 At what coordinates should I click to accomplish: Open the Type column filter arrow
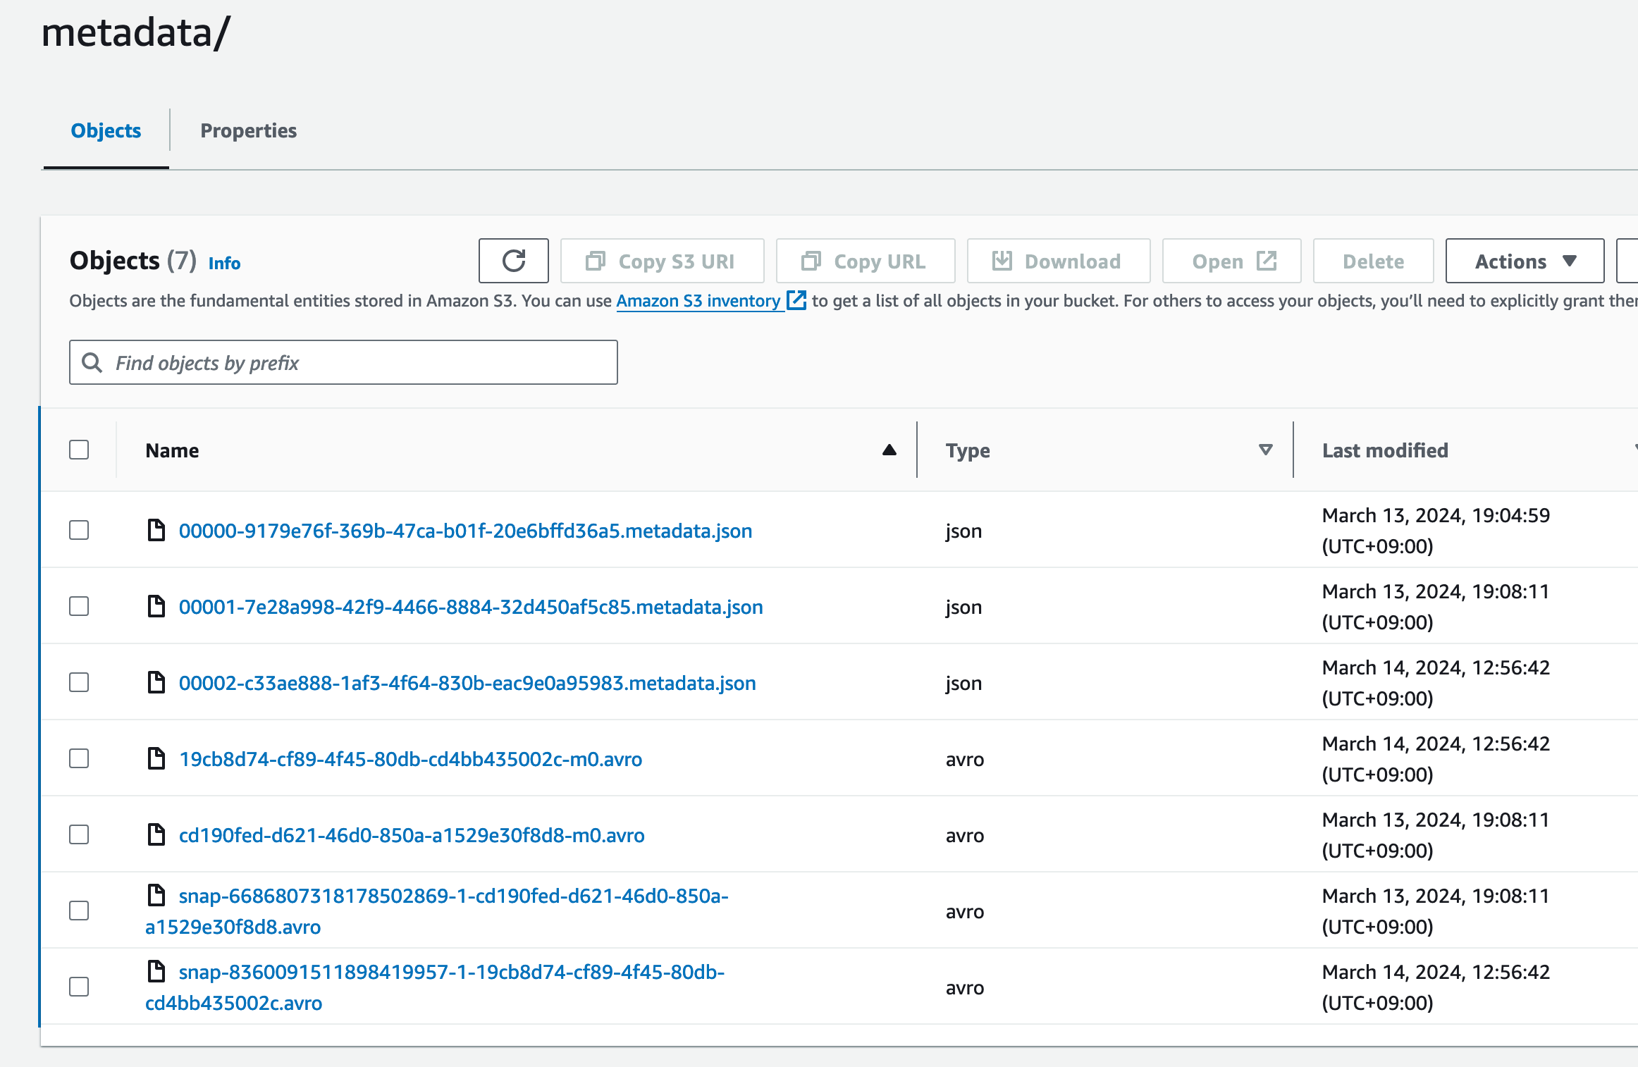tap(1265, 449)
